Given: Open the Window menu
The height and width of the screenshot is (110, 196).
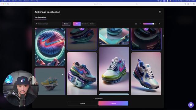Looking at the screenshot, I should [32, 1].
